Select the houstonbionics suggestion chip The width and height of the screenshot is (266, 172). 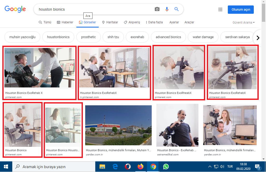point(58,37)
